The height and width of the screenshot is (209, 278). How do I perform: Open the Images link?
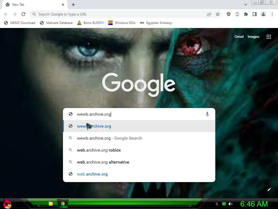pyautogui.click(x=253, y=37)
